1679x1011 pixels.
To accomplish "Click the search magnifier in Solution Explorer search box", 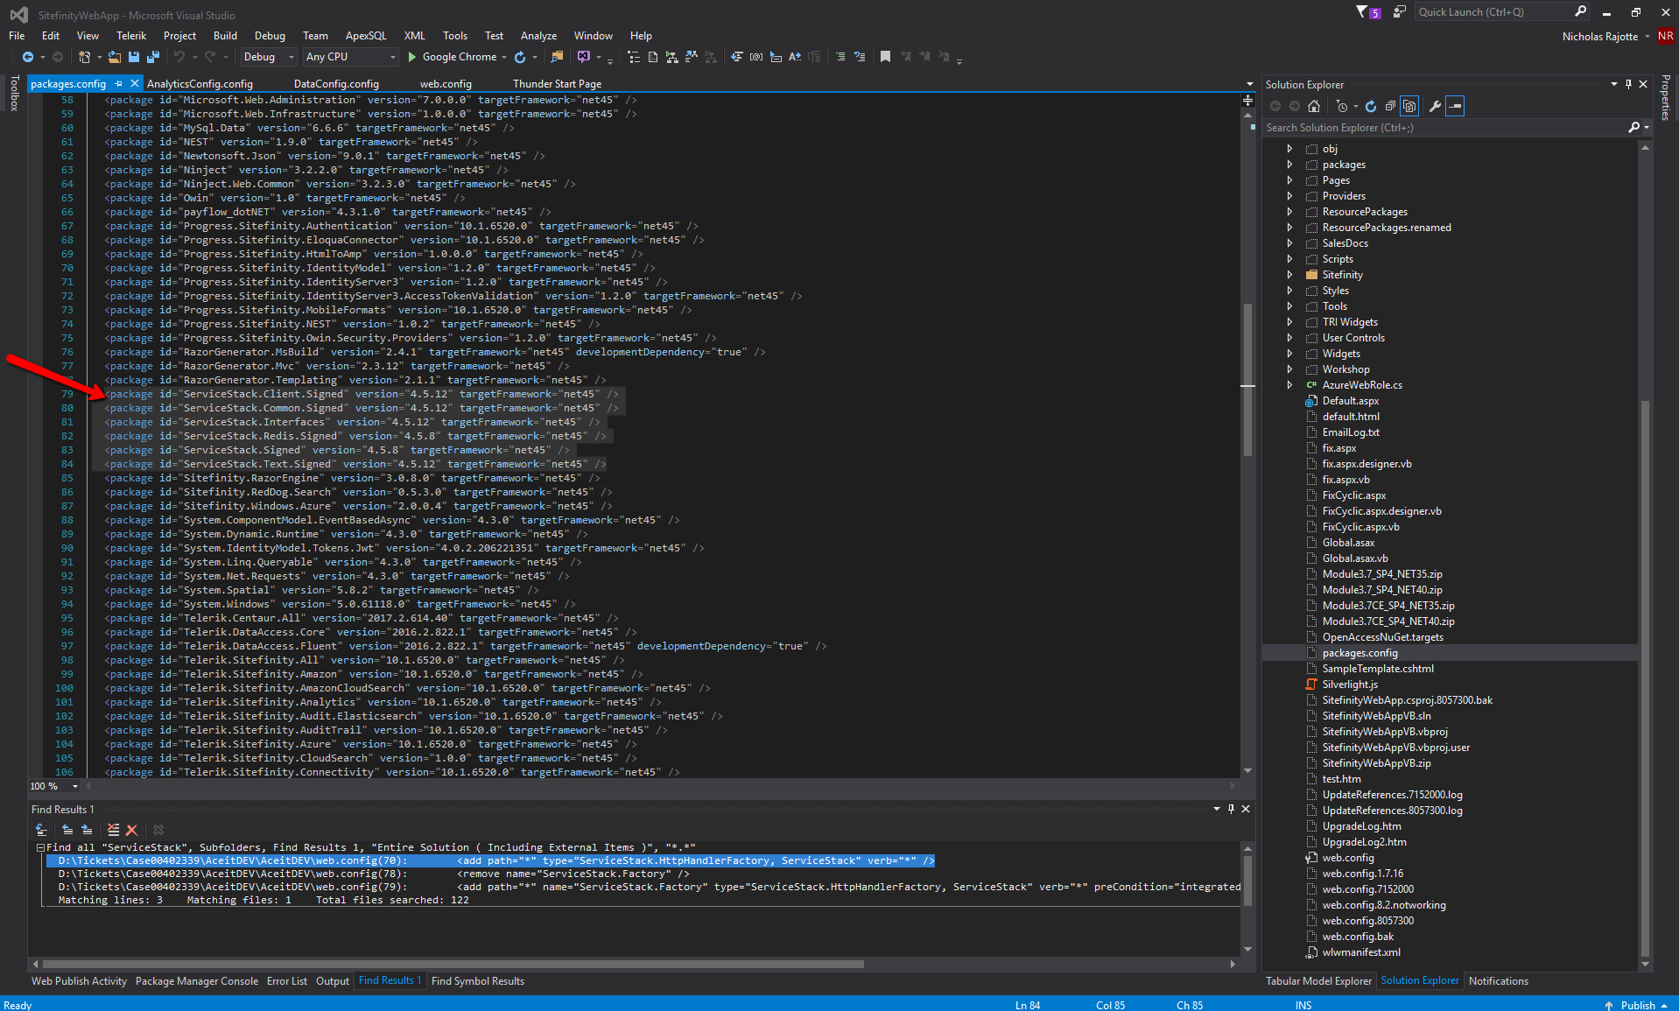I will [1633, 128].
